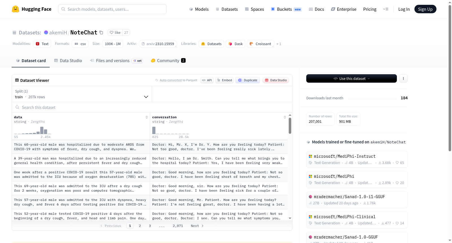Image resolution: width=452 pixels, height=243 pixels.
Task: Open the Data Studio tab
Action: [68, 61]
